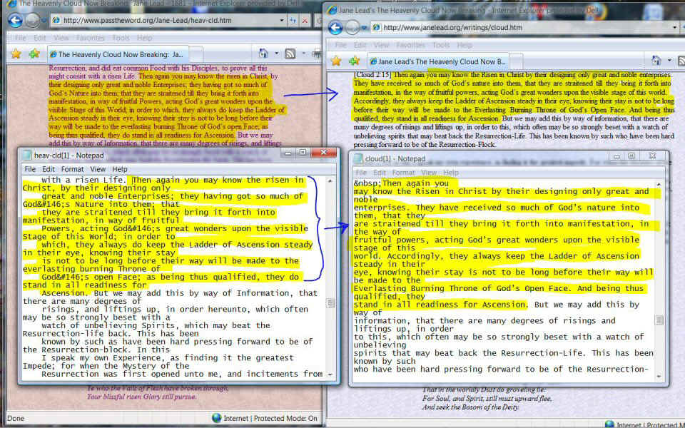
Task: Click the passtheword.org address bar
Action: [x=167, y=20]
